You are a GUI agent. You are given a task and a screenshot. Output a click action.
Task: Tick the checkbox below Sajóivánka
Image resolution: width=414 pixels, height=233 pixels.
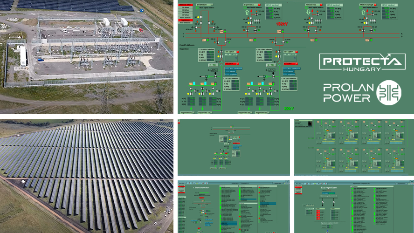pos(245,7)
